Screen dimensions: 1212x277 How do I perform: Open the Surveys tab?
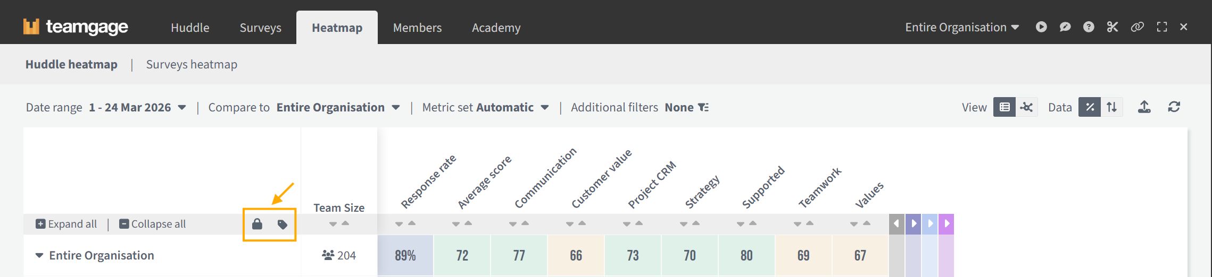(260, 28)
